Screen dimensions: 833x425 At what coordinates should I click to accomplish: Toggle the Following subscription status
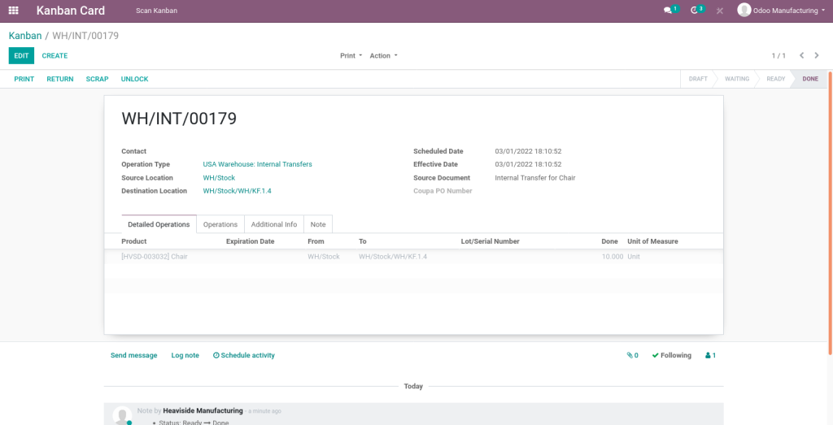672,355
